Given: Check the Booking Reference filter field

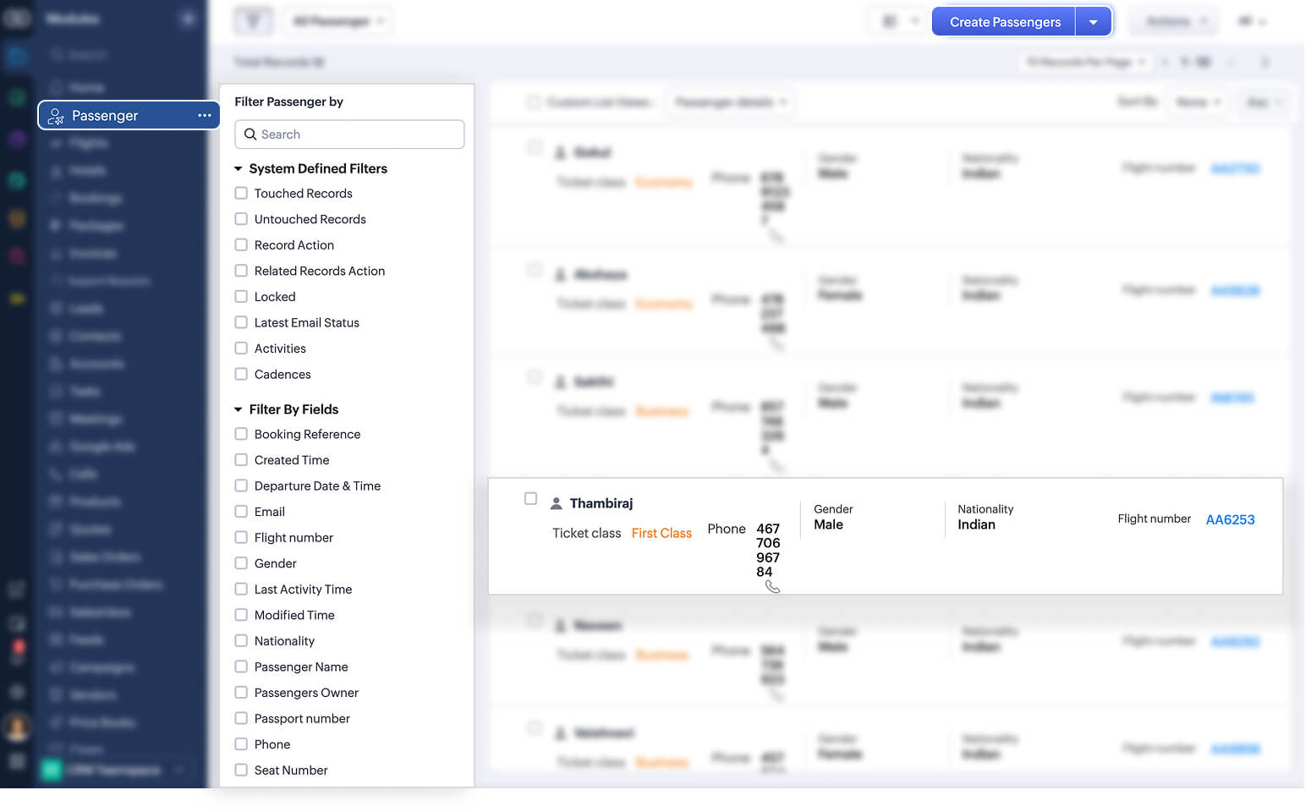Looking at the screenshot, I should [241, 434].
